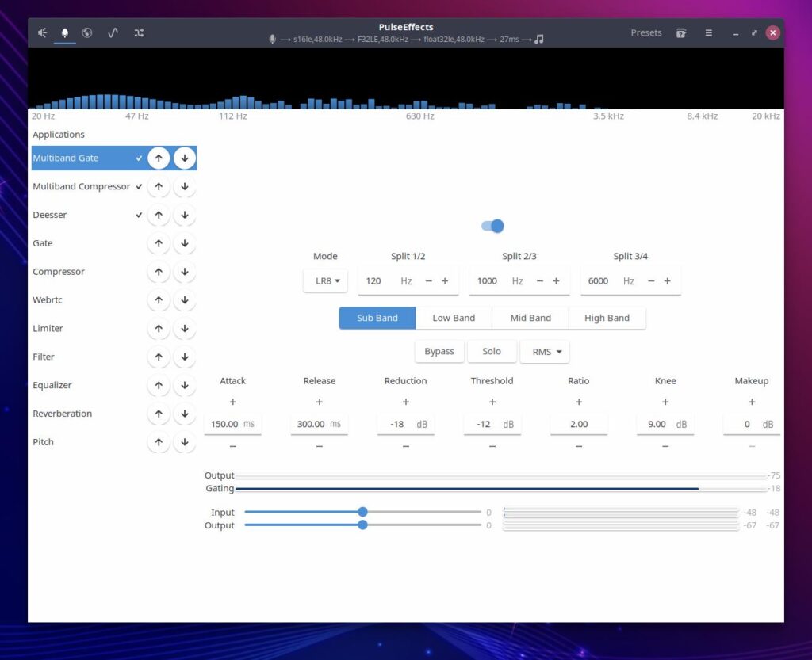Decrease Split 3/4 frequency with minus
The image size is (812, 660).
[x=652, y=280]
